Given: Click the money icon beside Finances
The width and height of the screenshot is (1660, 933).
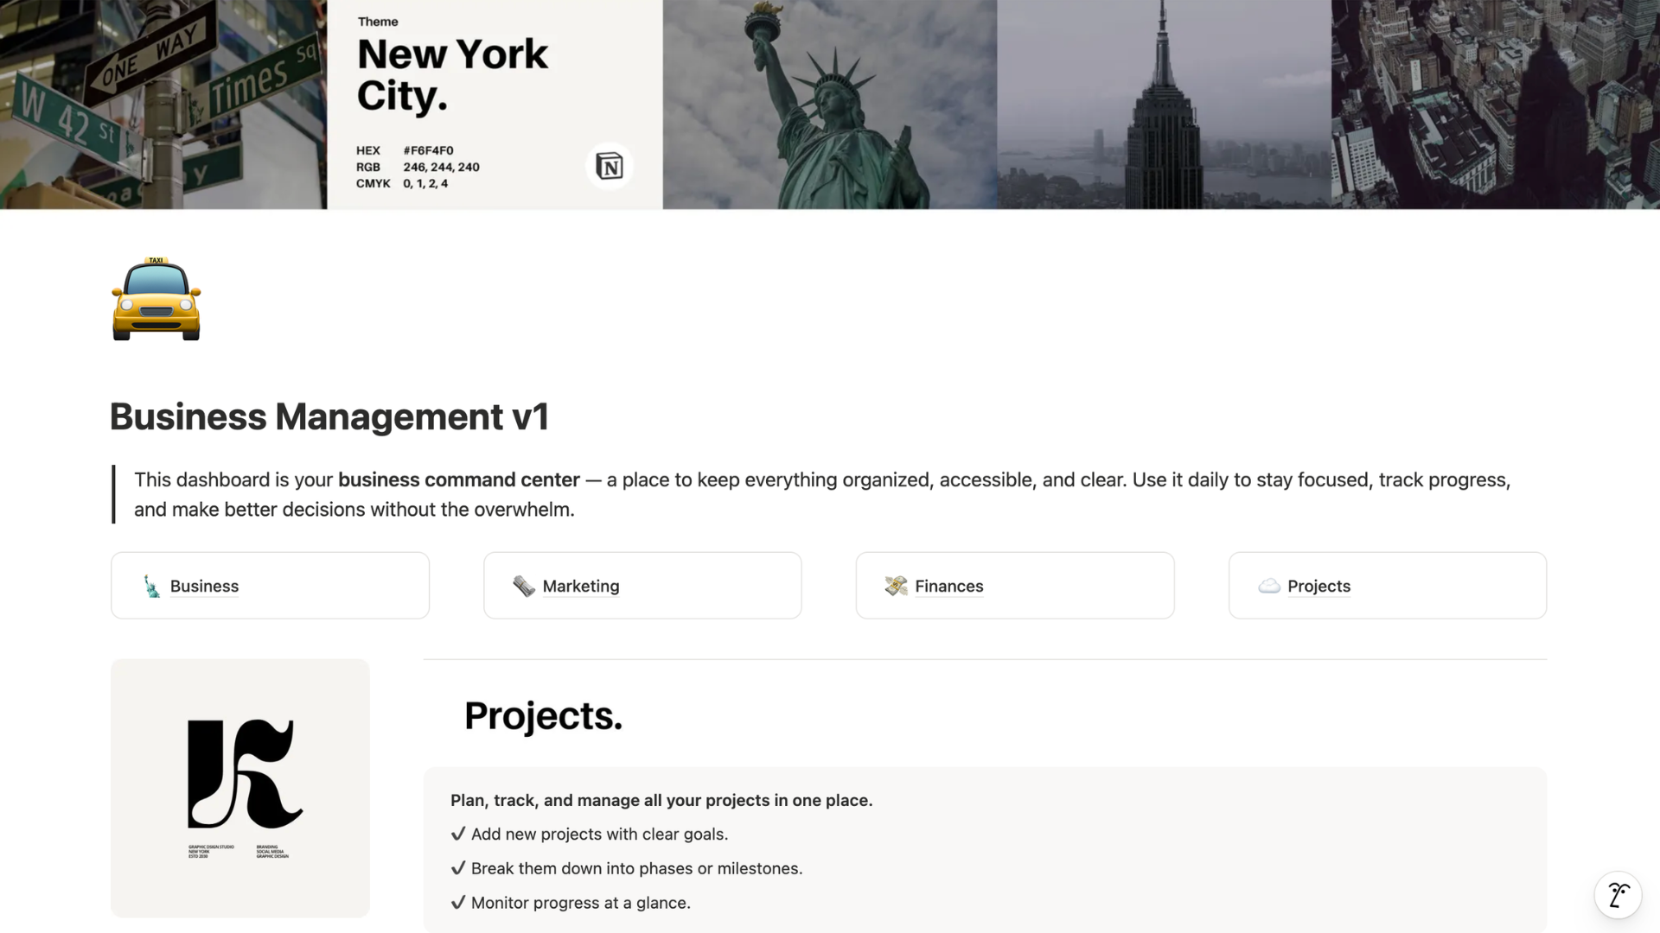Looking at the screenshot, I should (896, 587).
